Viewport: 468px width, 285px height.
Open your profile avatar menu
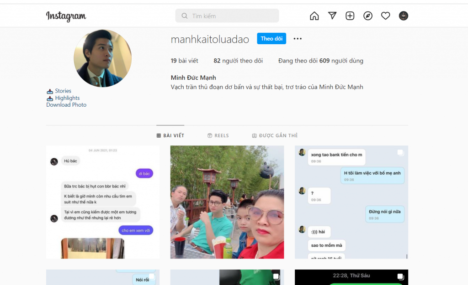[x=404, y=16]
